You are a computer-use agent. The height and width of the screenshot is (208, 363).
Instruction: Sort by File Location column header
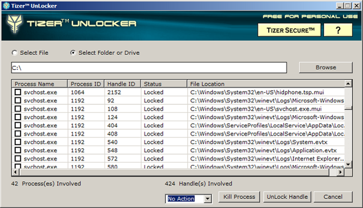coord(266,84)
